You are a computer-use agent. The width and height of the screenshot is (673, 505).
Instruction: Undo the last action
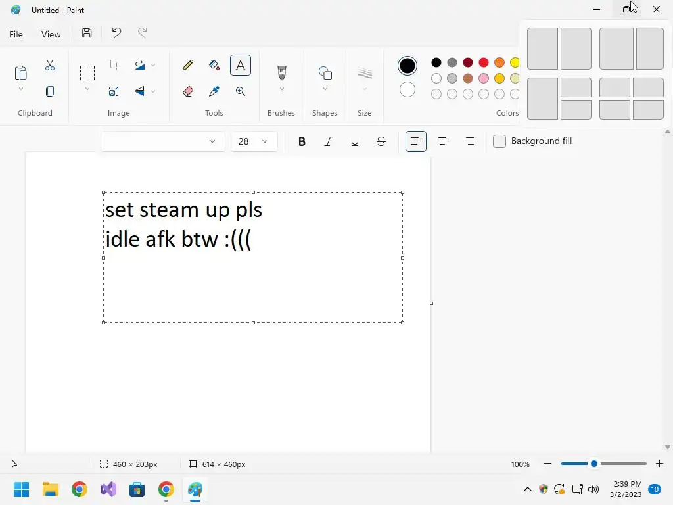[x=116, y=33]
